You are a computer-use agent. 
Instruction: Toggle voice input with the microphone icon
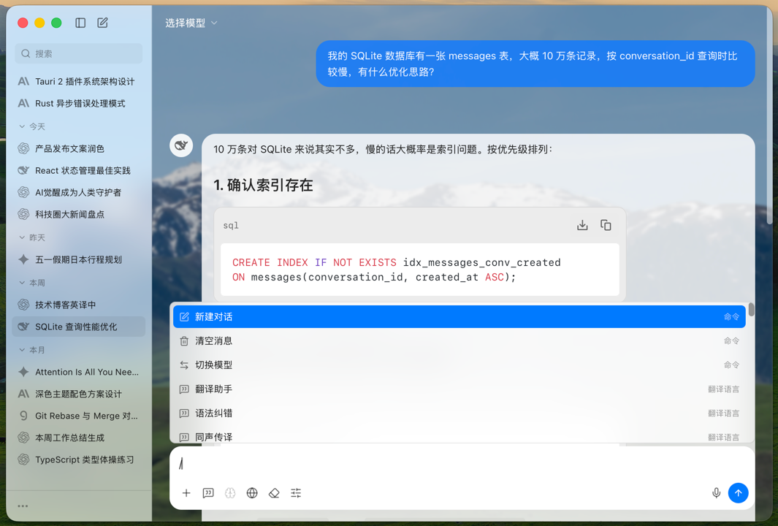tap(716, 493)
